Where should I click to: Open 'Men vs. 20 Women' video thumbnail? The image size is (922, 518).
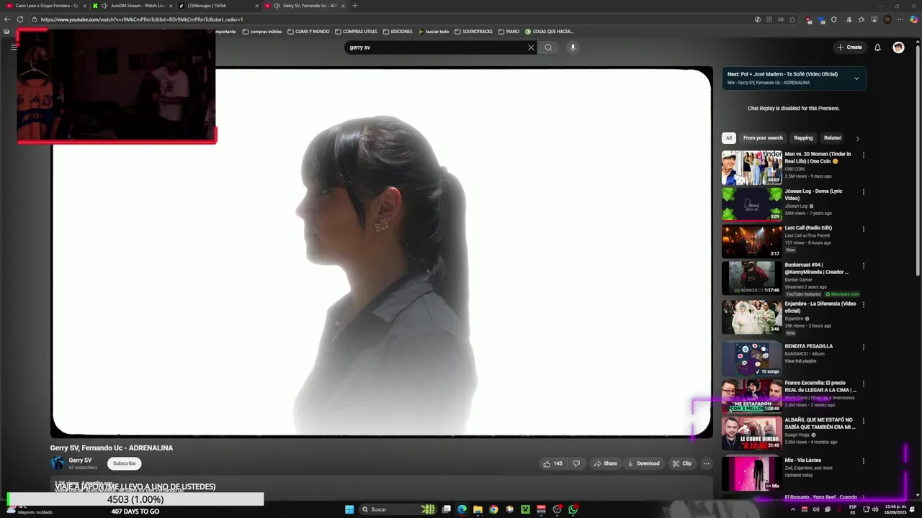(x=752, y=168)
